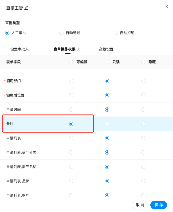The width and height of the screenshot is (173, 212).
Task: Open the 高级设置 tab
Action: tap(106, 49)
